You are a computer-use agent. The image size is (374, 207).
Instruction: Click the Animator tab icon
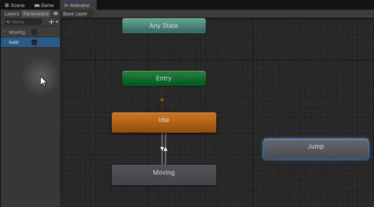point(66,5)
